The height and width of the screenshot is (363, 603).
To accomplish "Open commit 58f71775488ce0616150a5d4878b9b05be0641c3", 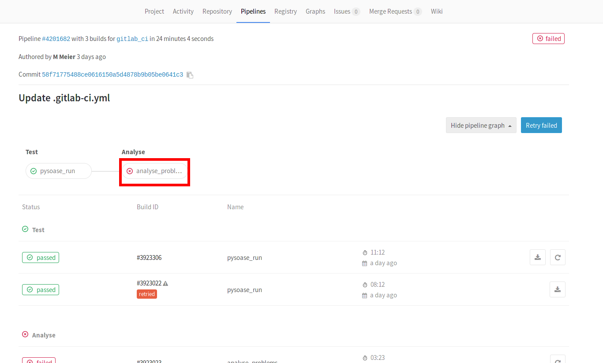I will pos(112,75).
